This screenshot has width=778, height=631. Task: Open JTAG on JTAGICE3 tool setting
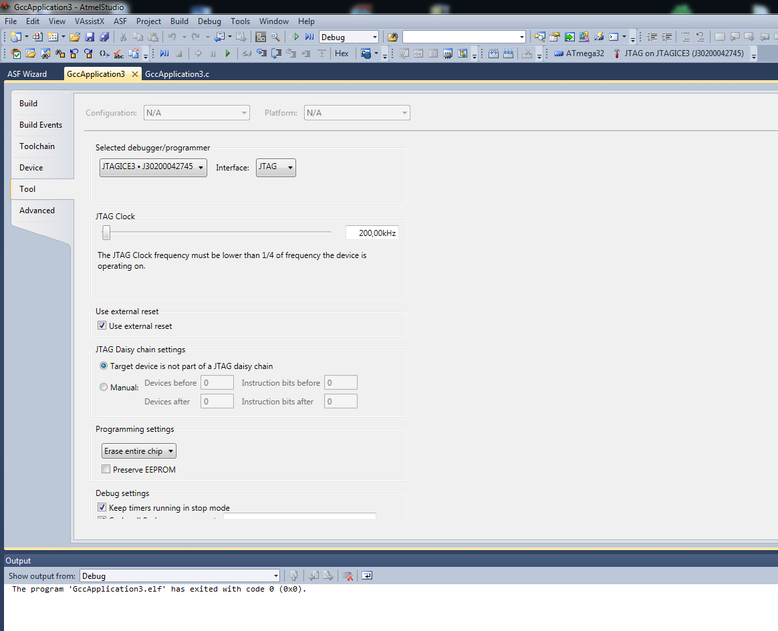[x=679, y=53]
